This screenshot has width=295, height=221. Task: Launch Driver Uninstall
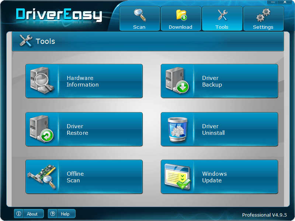(219, 129)
